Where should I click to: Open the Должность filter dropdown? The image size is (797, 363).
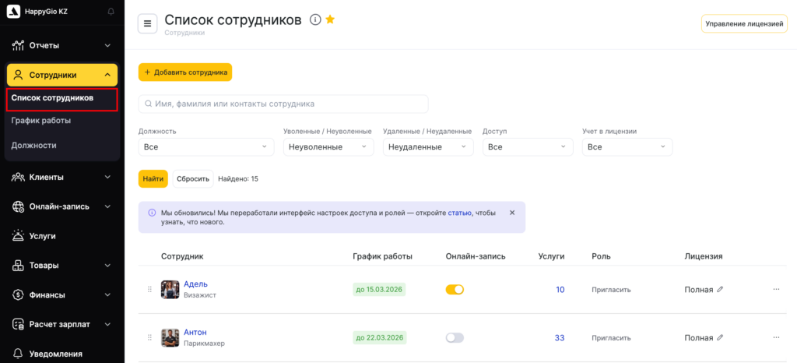(x=206, y=146)
